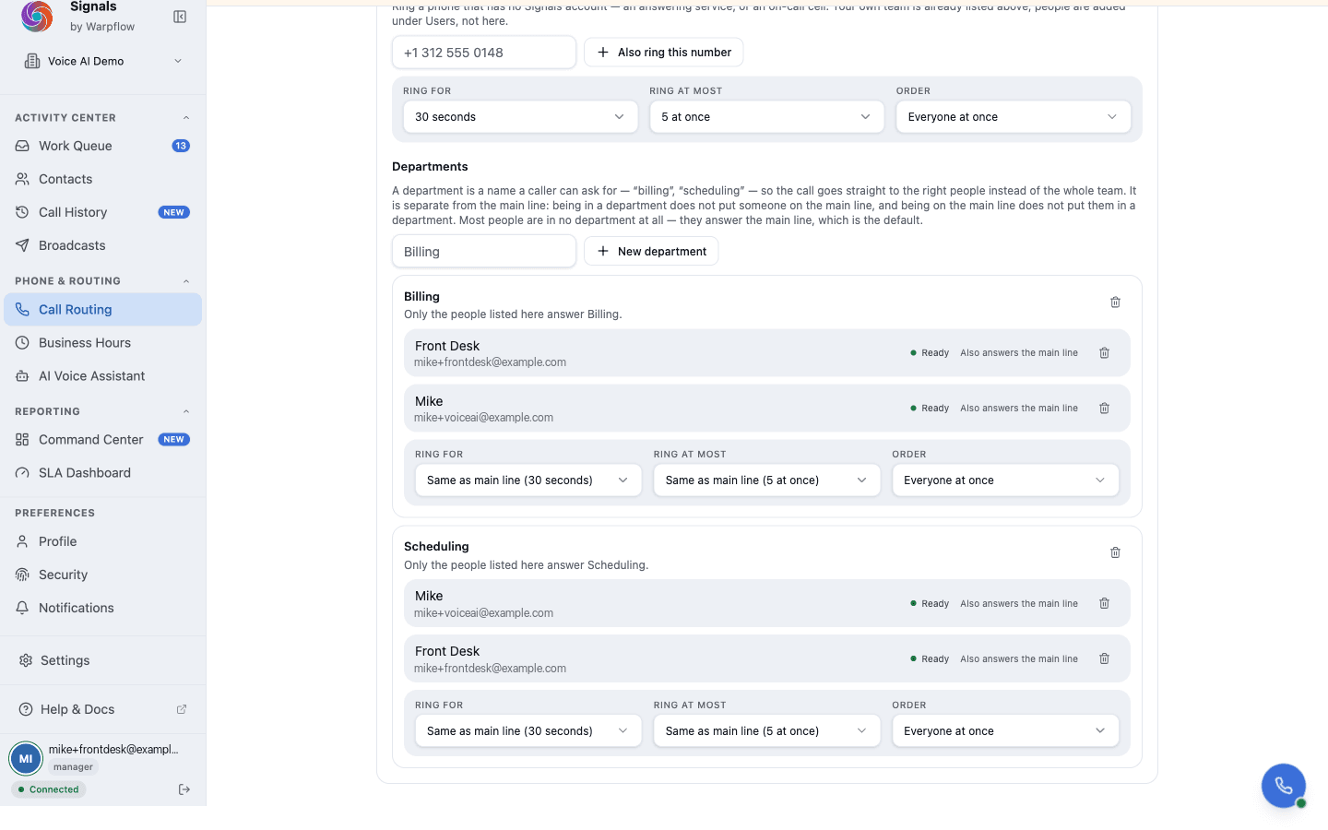Remove Mike from Scheduling department
Viewport: 1328px width, 830px height.
coord(1104,603)
